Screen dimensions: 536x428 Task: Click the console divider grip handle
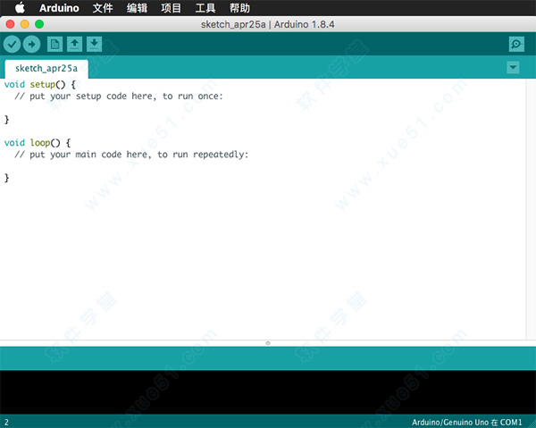coord(268,343)
